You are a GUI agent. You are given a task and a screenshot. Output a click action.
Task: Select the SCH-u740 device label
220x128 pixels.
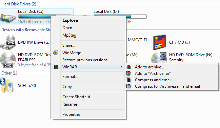pyautogui.click(x=27, y=86)
